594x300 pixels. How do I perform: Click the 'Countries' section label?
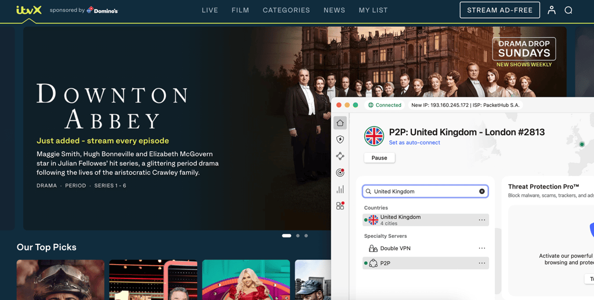(x=376, y=208)
